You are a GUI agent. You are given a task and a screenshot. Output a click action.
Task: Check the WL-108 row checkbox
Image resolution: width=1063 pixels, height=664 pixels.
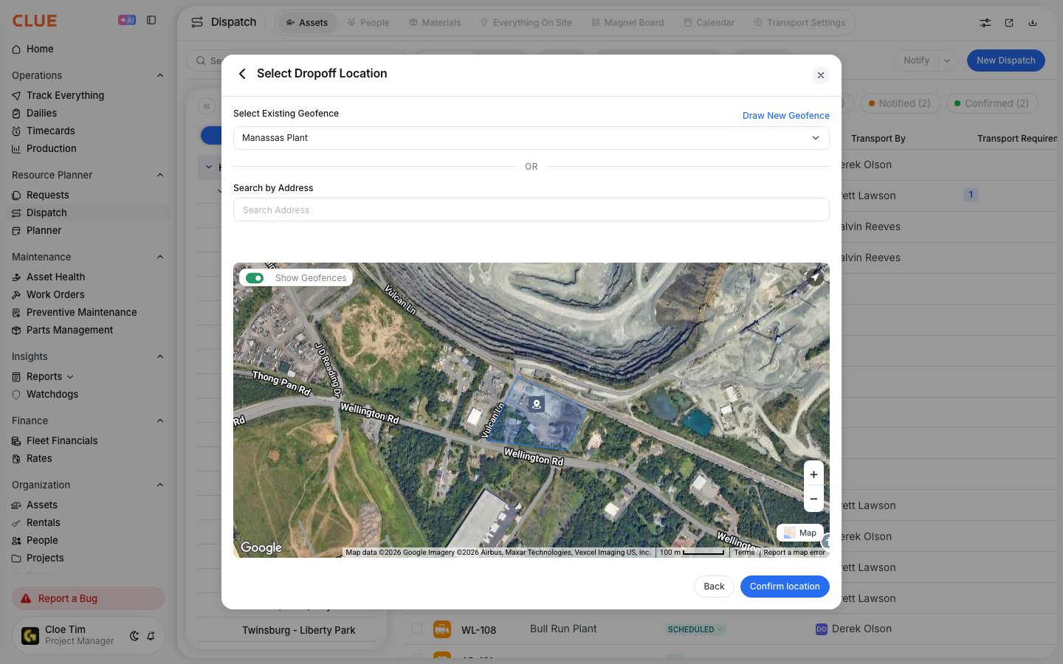(417, 629)
